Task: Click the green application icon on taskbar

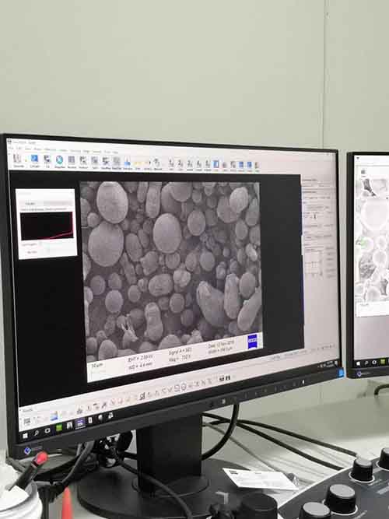Action: (59, 427)
